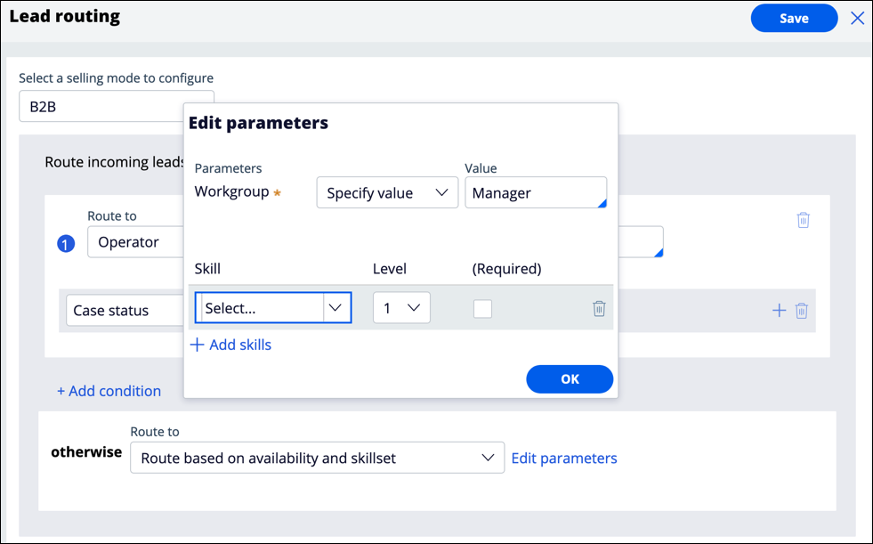Click the Save button
The height and width of the screenshot is (544, 873).
point(794,18)
